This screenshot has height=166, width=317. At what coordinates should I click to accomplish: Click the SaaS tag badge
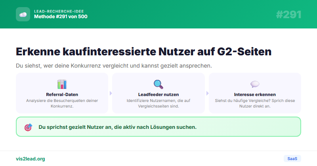(292, 158)
